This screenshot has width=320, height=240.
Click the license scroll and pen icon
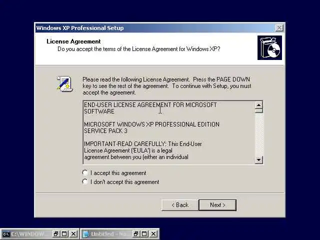click(x=64, y=84)
